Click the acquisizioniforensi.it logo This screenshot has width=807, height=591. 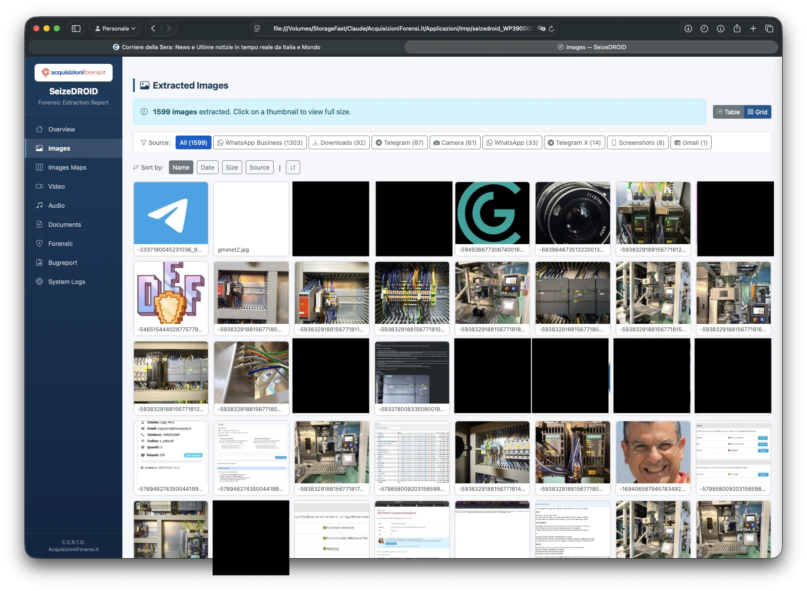74,72
